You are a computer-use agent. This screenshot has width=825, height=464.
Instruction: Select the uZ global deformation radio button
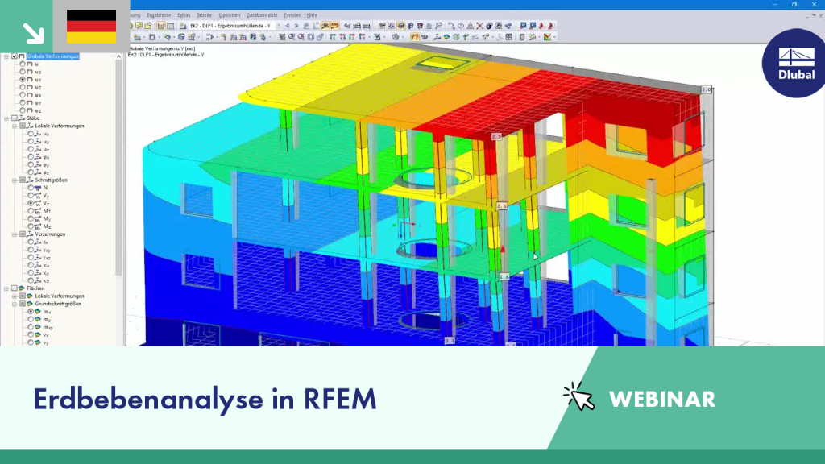pyautogui.click(x=23, y=87)
